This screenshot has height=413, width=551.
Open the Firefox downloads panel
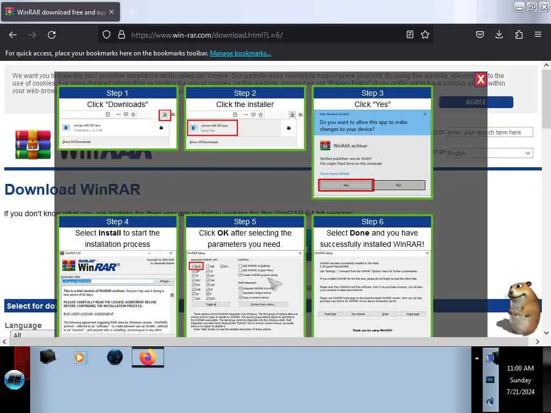click(x=499, y=34)
